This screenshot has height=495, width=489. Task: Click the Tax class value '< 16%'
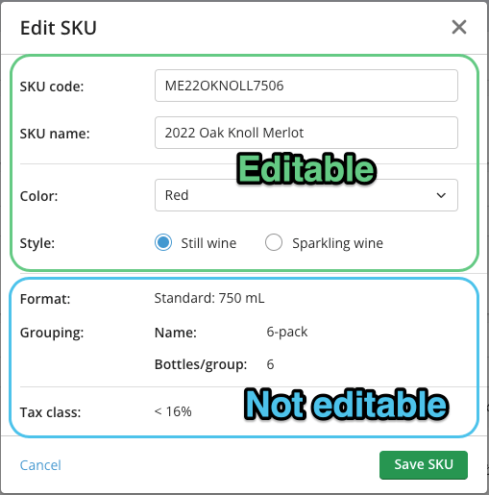point(173,411)
